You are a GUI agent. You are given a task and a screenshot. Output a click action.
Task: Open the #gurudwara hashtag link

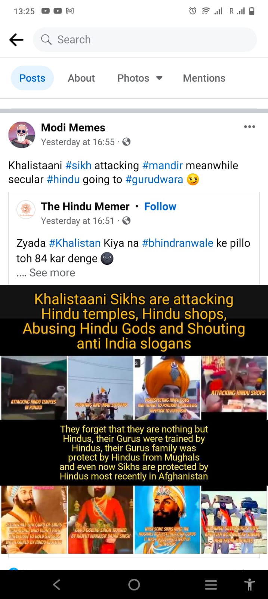[x=154, y=179]
